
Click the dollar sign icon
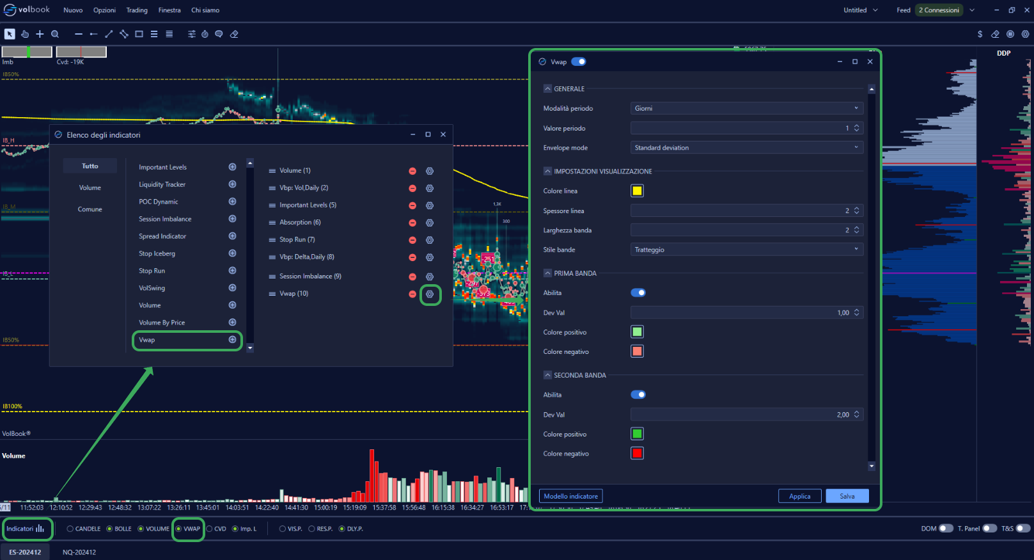coord(980,34)
